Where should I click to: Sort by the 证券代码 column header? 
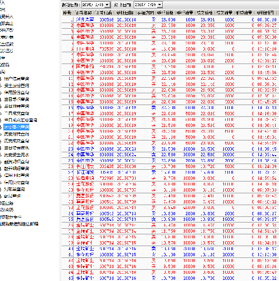coord(104,13)
